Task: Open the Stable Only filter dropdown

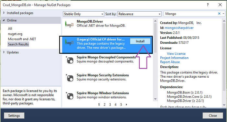Action: 83,14
